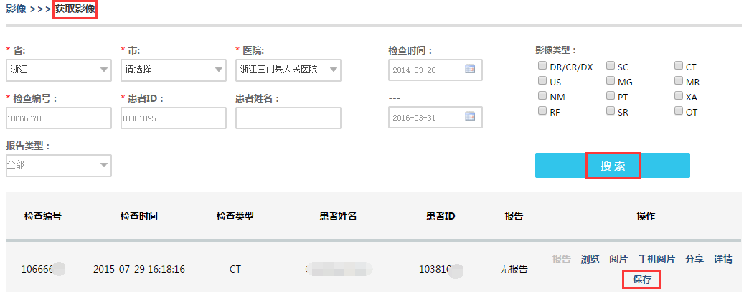The width and height of the screenshot is (744, 292).
Task: Tick the CT image type checkbox
Action: coord(679,65)
